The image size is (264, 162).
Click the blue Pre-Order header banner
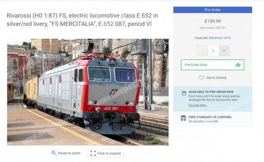click(x=212, y=10)
